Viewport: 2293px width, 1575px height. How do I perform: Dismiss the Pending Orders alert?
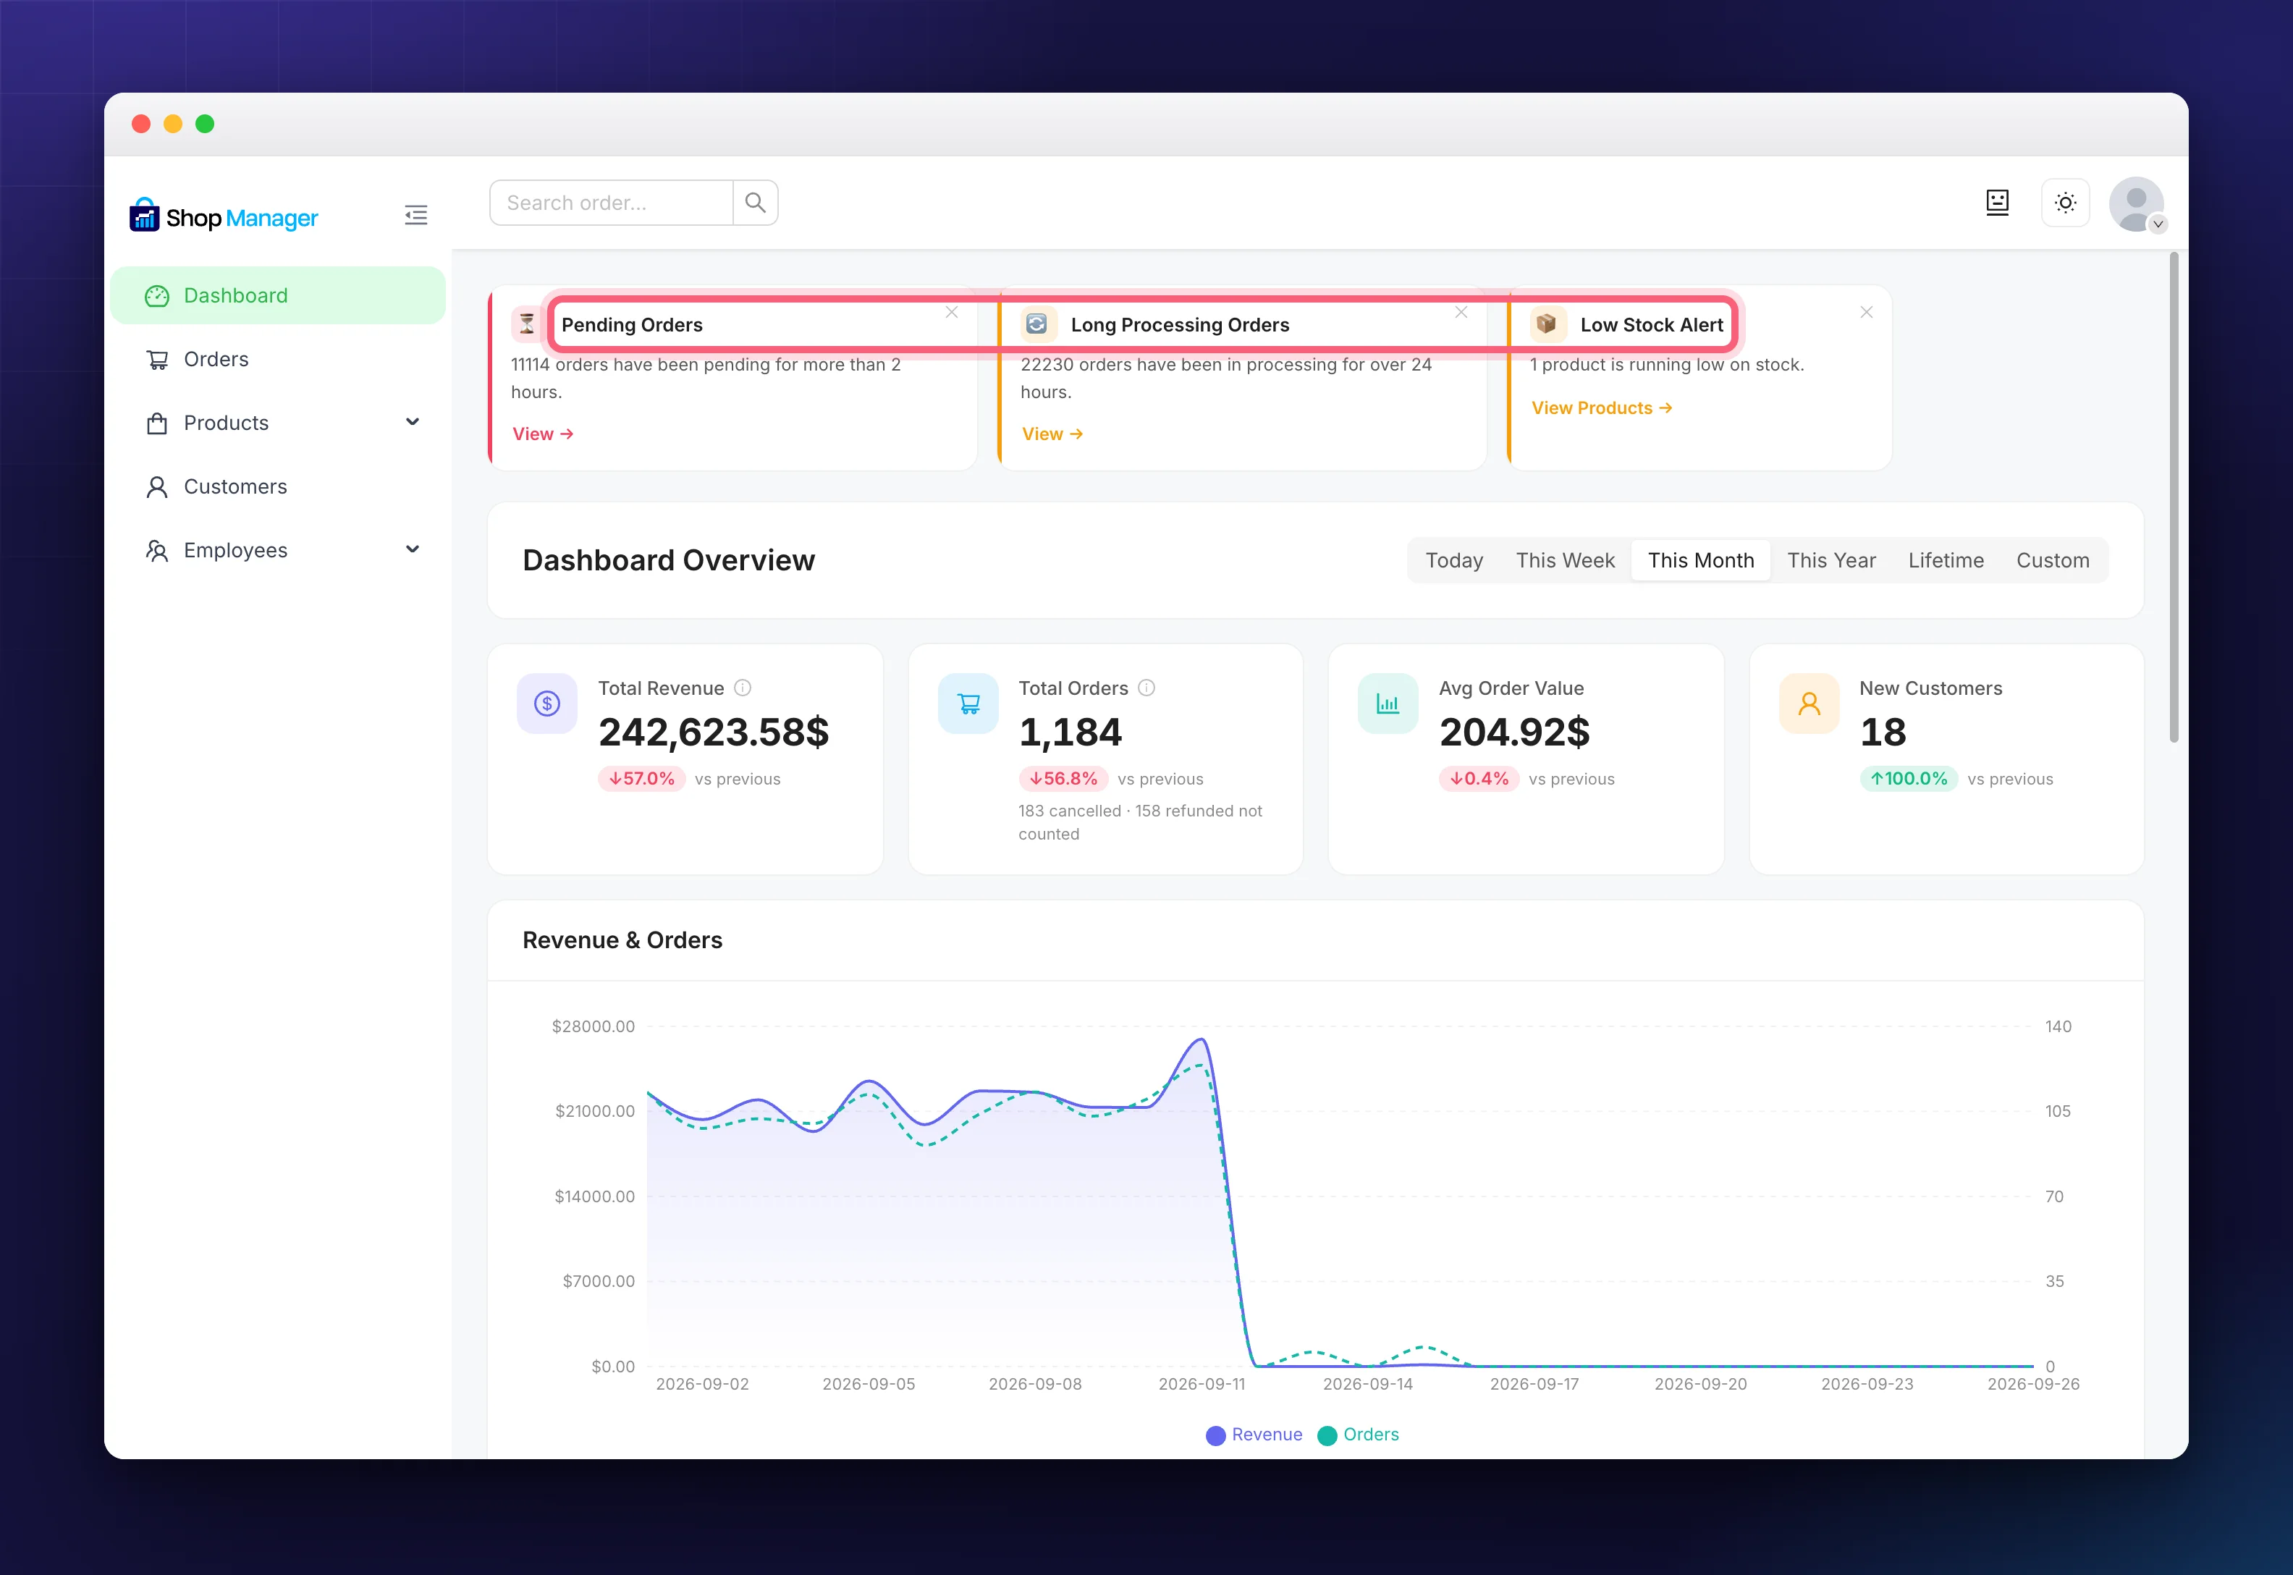tap(952, 312)
